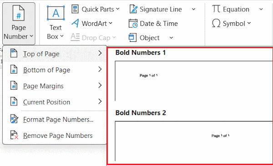
Task: Open the Drop Cap dropdown arrow
Action: click(x=114, y=37)
